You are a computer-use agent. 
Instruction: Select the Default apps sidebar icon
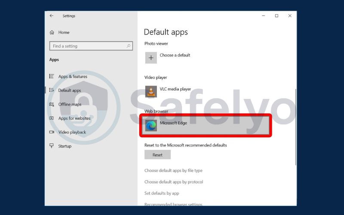click(52, 90)
